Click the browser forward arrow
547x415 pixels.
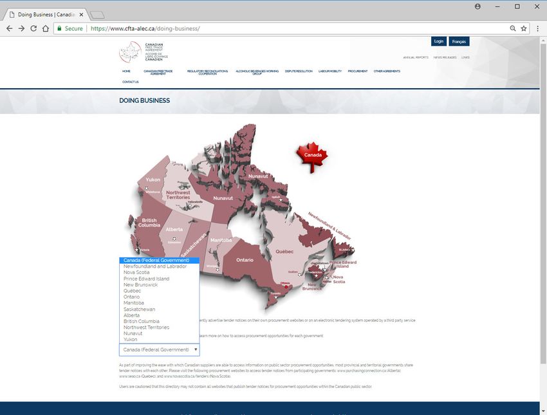[22, 28]
